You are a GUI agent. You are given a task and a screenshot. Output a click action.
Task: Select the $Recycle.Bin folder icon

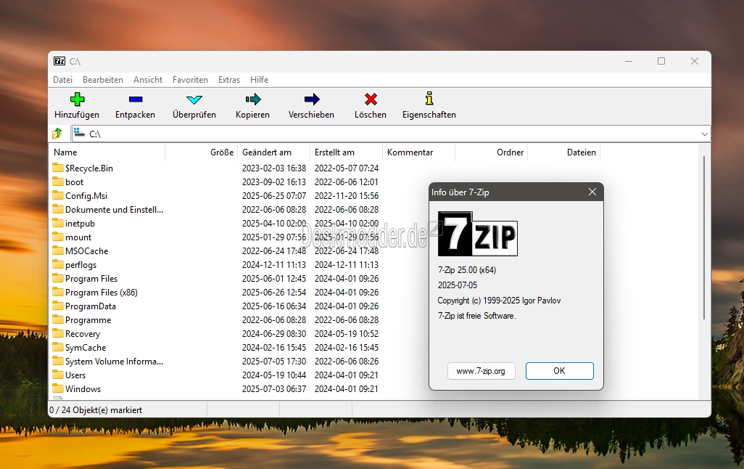58,168
